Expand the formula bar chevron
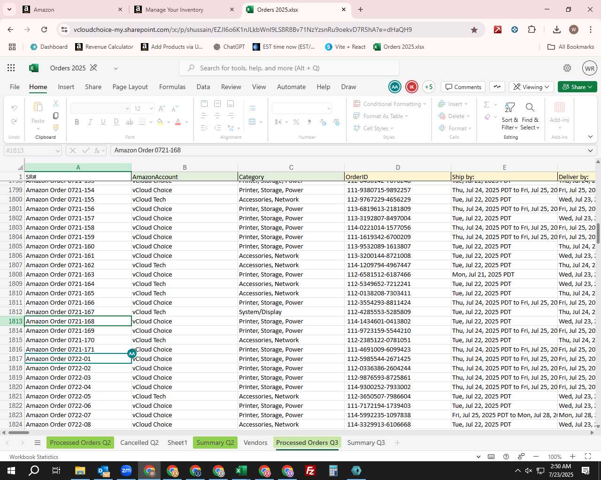The width and height of the screenshot is (601, 480). [x=590, y=150]
